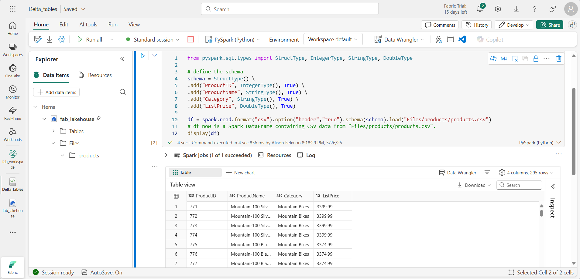Switch to View ribbon tab
The width and height of the screenshot is (580, 279).
134,25
